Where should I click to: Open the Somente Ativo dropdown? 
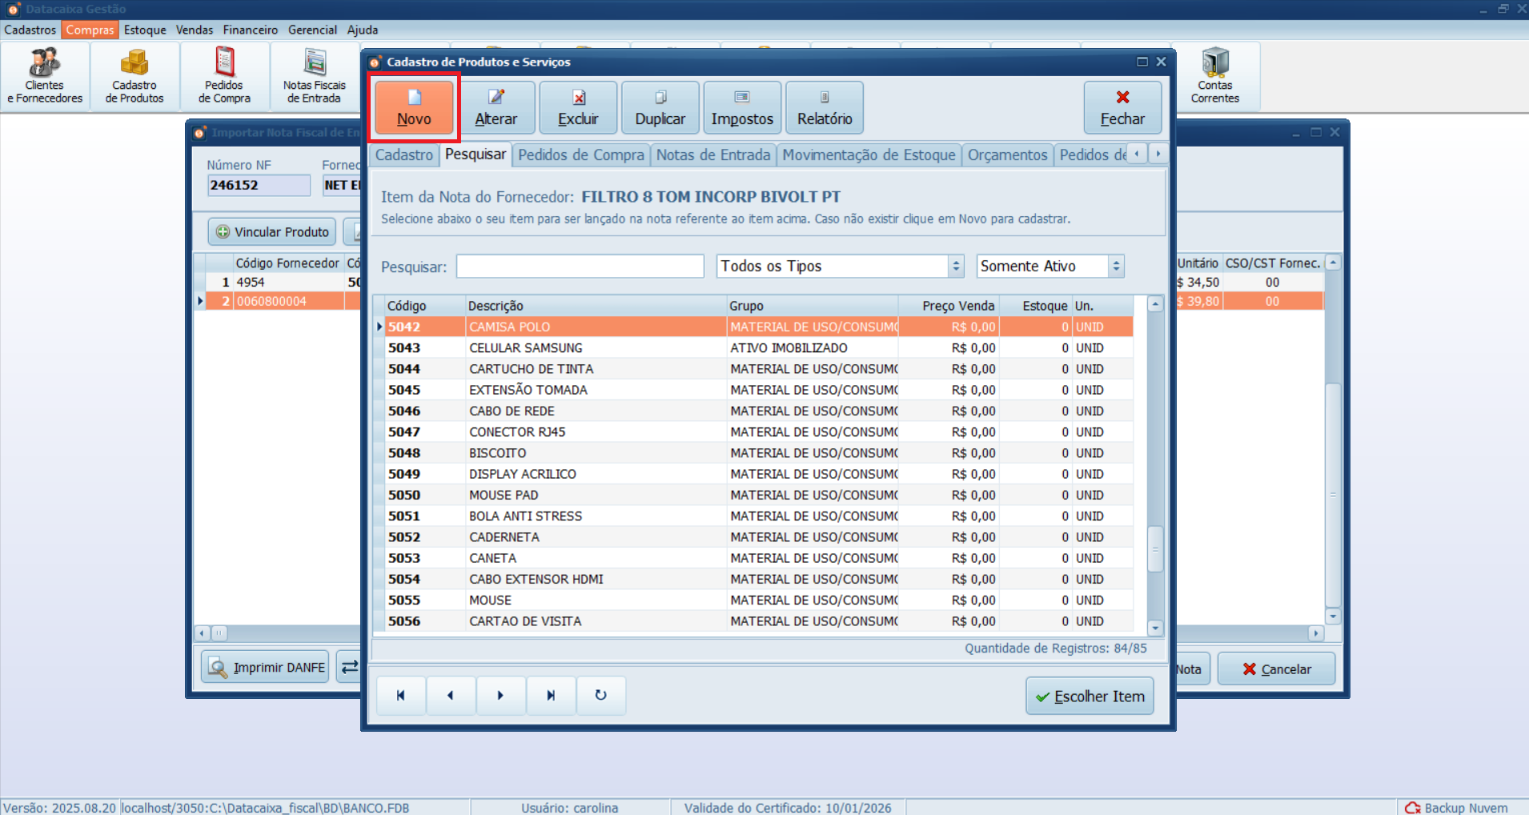[x=1050, y=266]
